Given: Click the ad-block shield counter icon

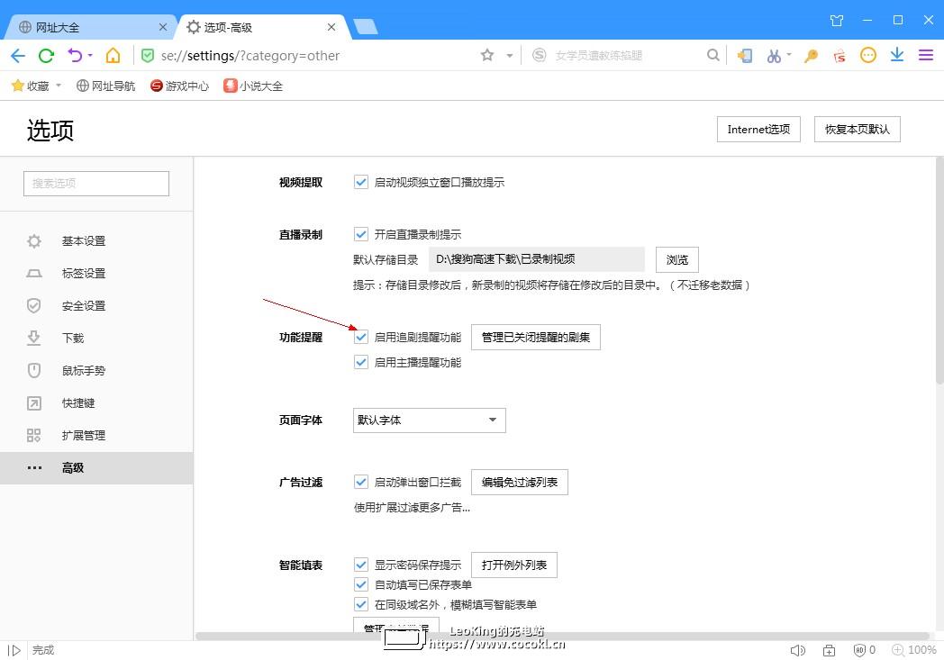Looking at the screenshot, I should [865, 650].
